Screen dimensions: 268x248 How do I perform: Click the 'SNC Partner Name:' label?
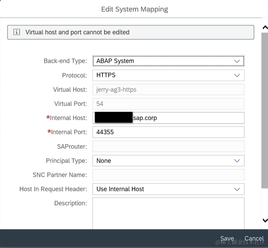60,175
